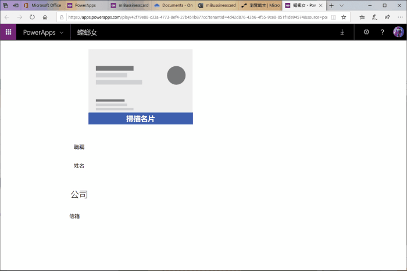Open the Office app launcher waffle icon
This screenshot has width=407, height=271.
[8, 32]
